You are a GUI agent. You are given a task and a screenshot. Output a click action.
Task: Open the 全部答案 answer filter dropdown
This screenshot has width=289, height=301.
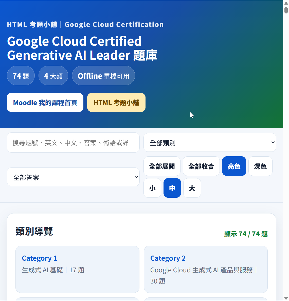73,177
